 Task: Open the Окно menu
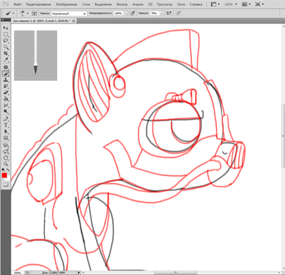click(181, 4)
